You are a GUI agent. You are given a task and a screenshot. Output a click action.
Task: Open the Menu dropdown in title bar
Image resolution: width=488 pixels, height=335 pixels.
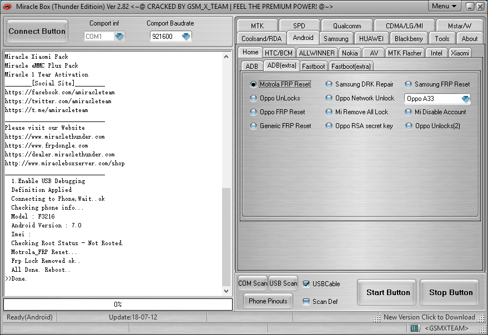(x=444, y=6)
